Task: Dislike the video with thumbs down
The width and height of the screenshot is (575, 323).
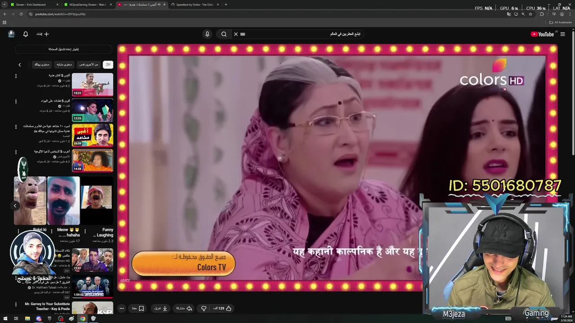Action: (203, 308)
